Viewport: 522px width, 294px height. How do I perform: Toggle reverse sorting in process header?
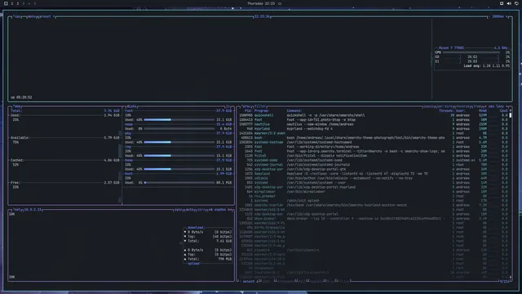tap(462, 106)
